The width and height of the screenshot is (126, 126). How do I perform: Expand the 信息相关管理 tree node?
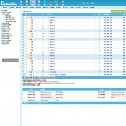(x=1, y=12)
